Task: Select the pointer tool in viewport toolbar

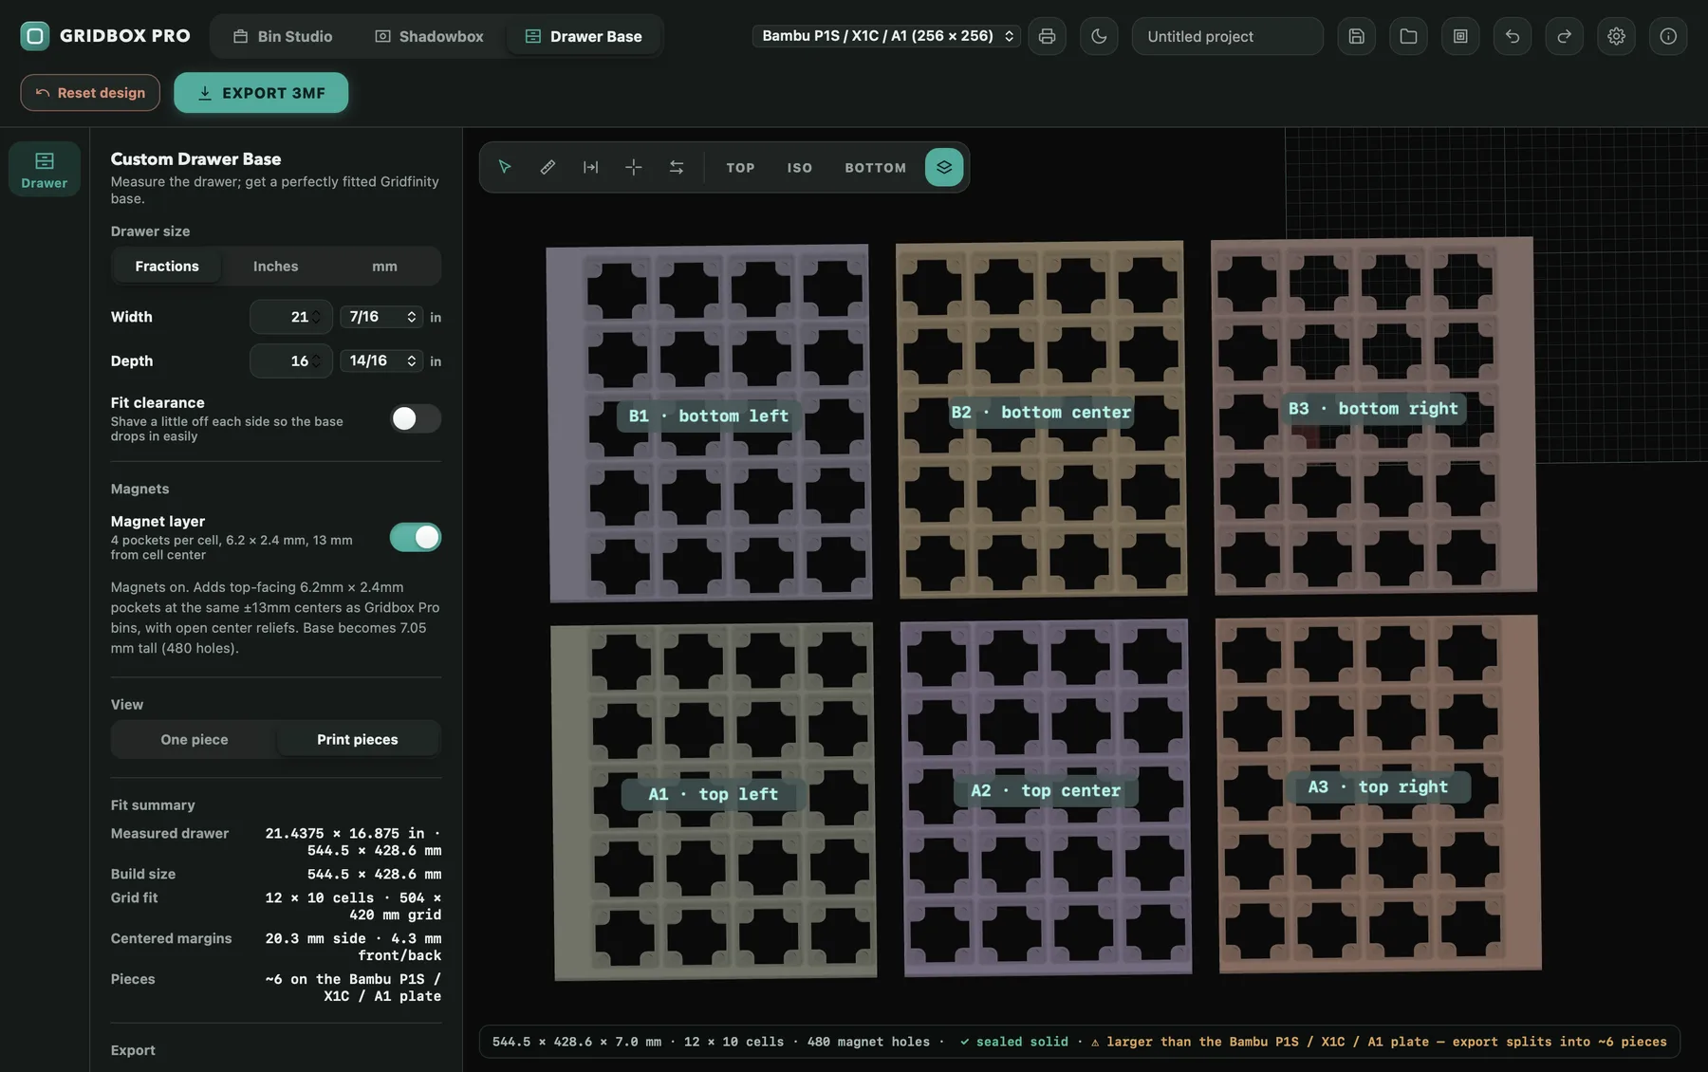Action: click(x=505, y=167)
